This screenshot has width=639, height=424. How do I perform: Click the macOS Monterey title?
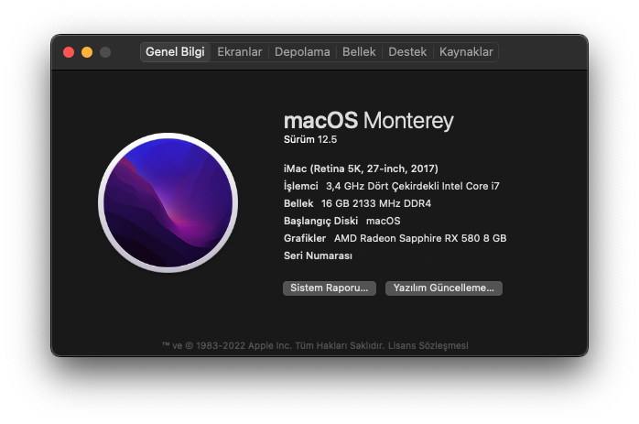[368, 121]
